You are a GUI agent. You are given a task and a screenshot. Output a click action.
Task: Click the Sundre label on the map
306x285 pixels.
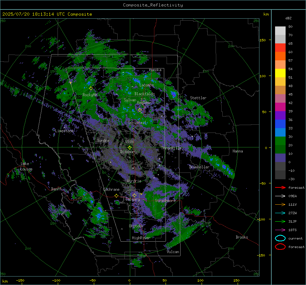[103, 140]
